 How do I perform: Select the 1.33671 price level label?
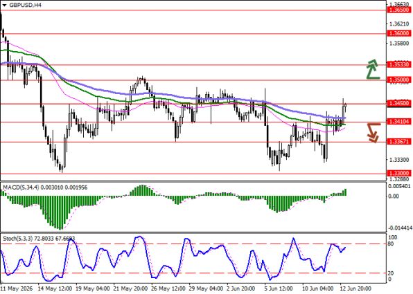pos(399,142)
